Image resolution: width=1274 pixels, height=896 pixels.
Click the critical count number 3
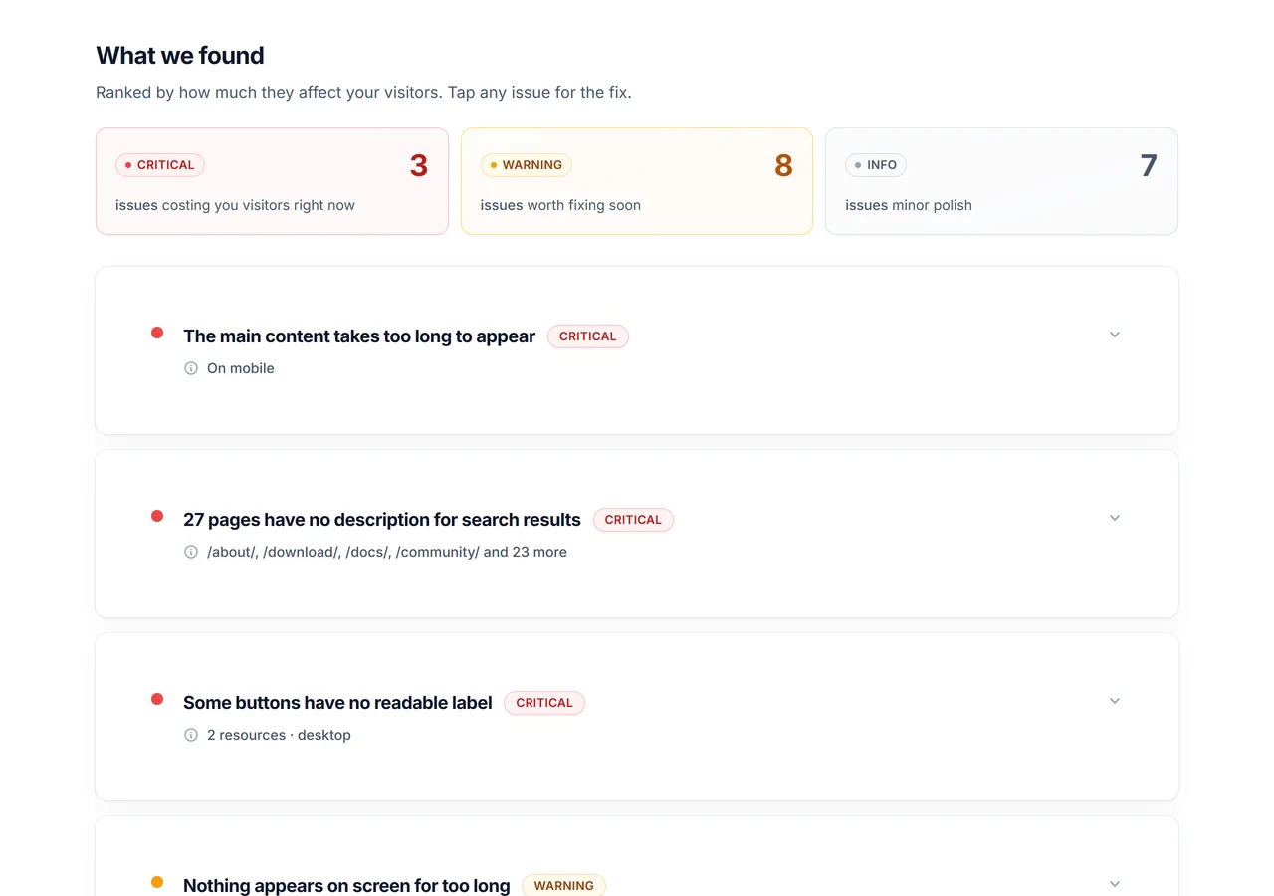click(x=419, y=165)
